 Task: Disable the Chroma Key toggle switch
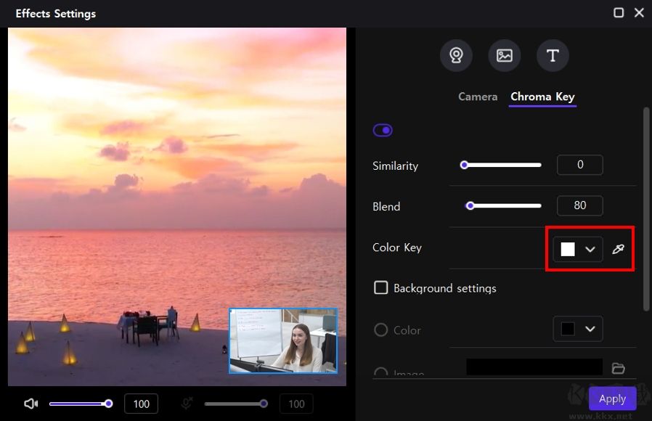click(x=383, y=130)
